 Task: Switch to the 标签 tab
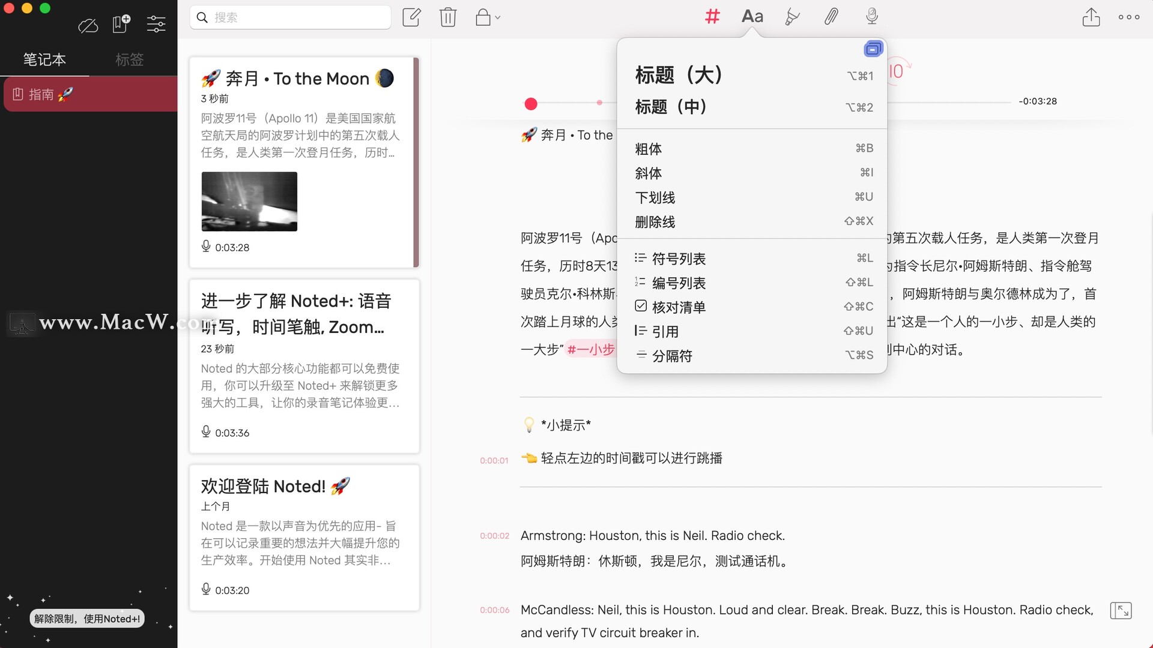(x=130, y=59)
